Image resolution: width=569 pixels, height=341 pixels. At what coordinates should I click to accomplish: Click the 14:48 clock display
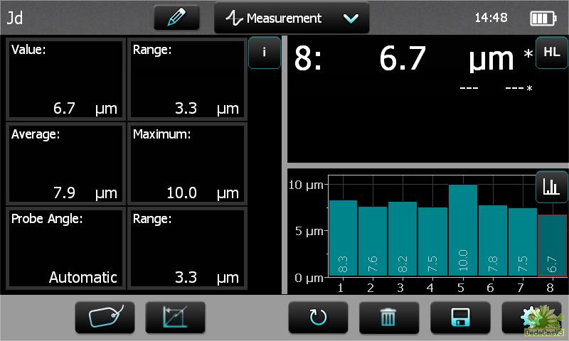click(x=490, y=18)
